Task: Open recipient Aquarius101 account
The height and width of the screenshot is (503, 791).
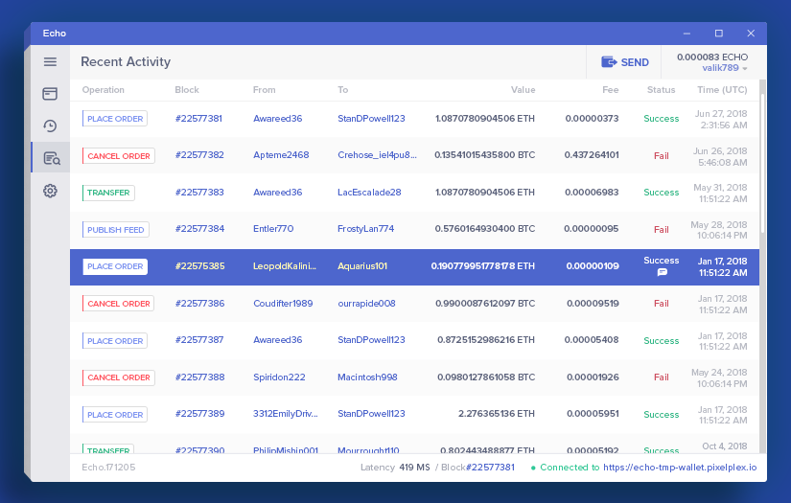Action: pos(362,266)
